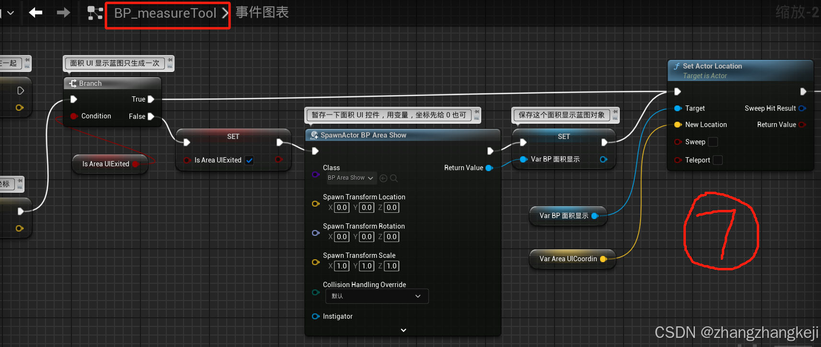Click execution input pin of Is Area UIExited SET
Viewport: 821px width, 347px height.
187,142
